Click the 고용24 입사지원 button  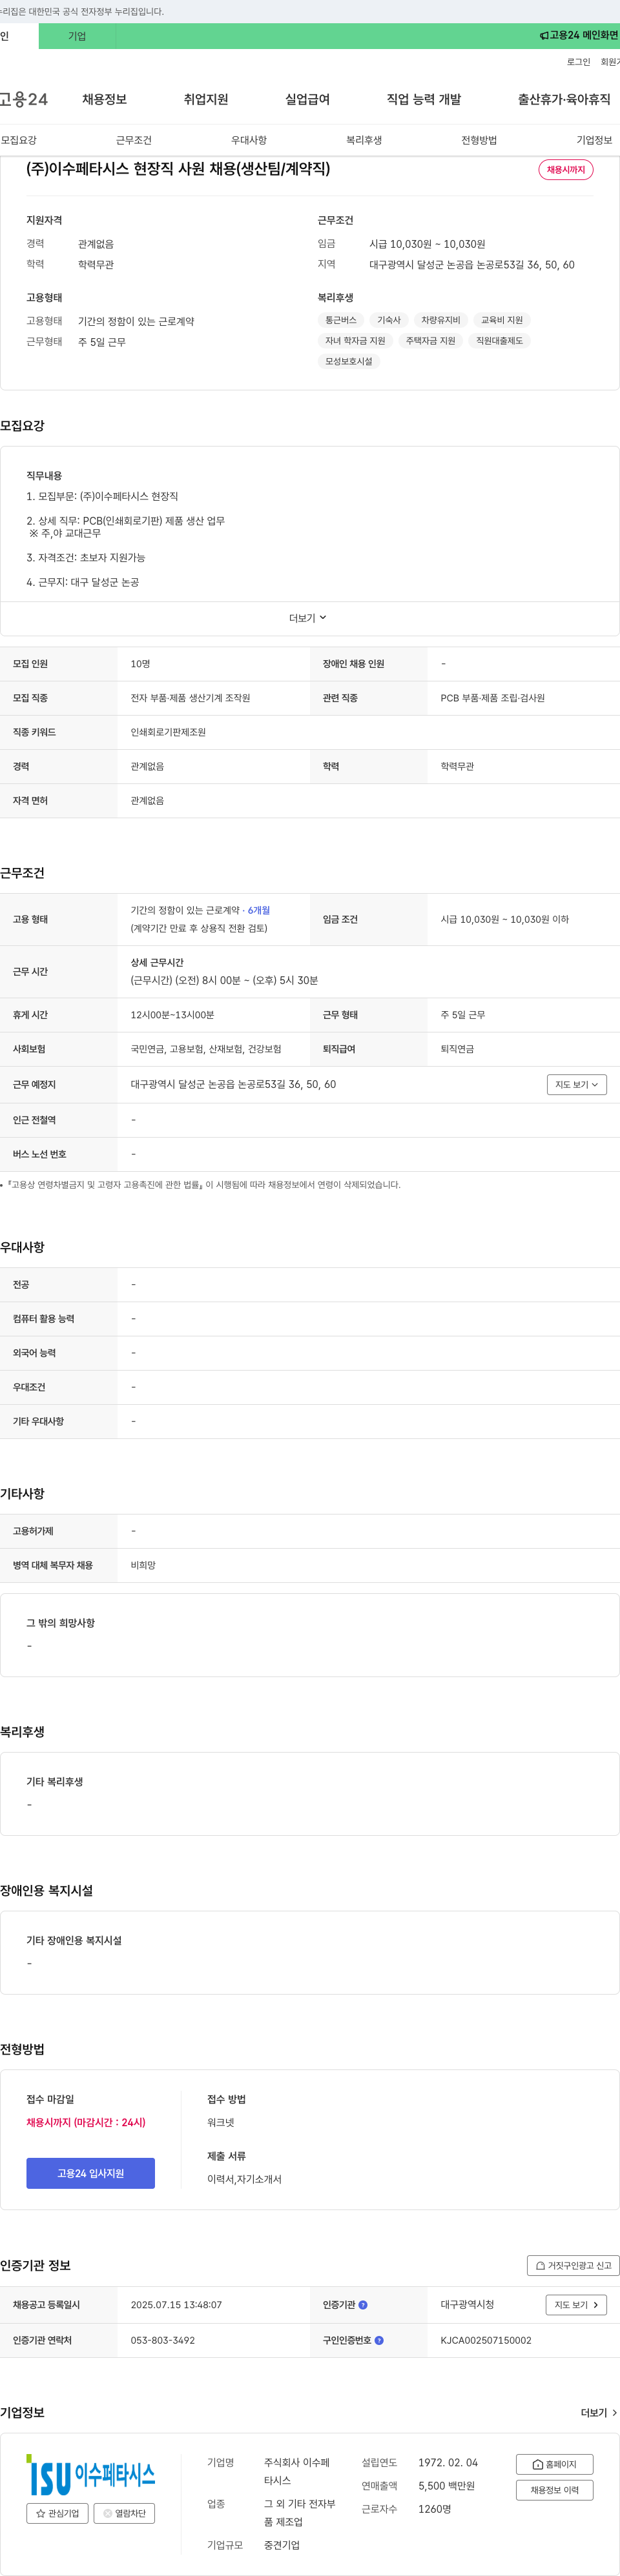pyautogui.click(x=90, y=2173)
